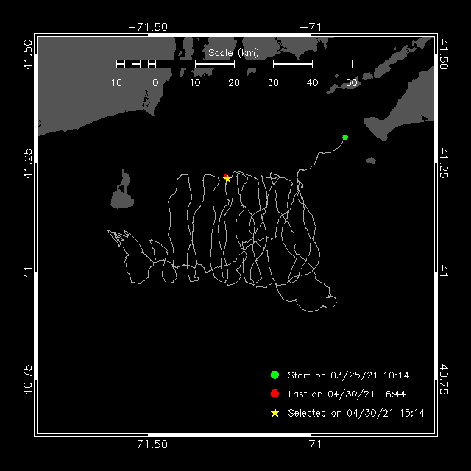Click the scale bar graphic
Viewport: 471px width, 471px height.
(x=234, y=64)
